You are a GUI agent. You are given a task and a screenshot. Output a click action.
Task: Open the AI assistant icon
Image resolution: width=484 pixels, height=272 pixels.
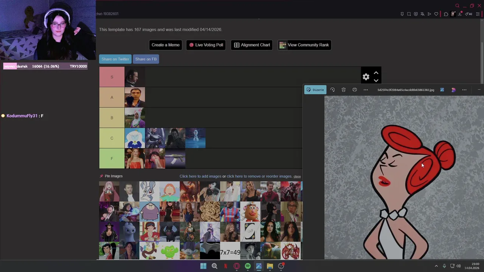[x=468, y=14]
